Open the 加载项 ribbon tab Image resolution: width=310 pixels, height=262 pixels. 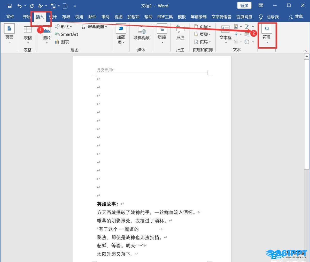tap(133, 17)
